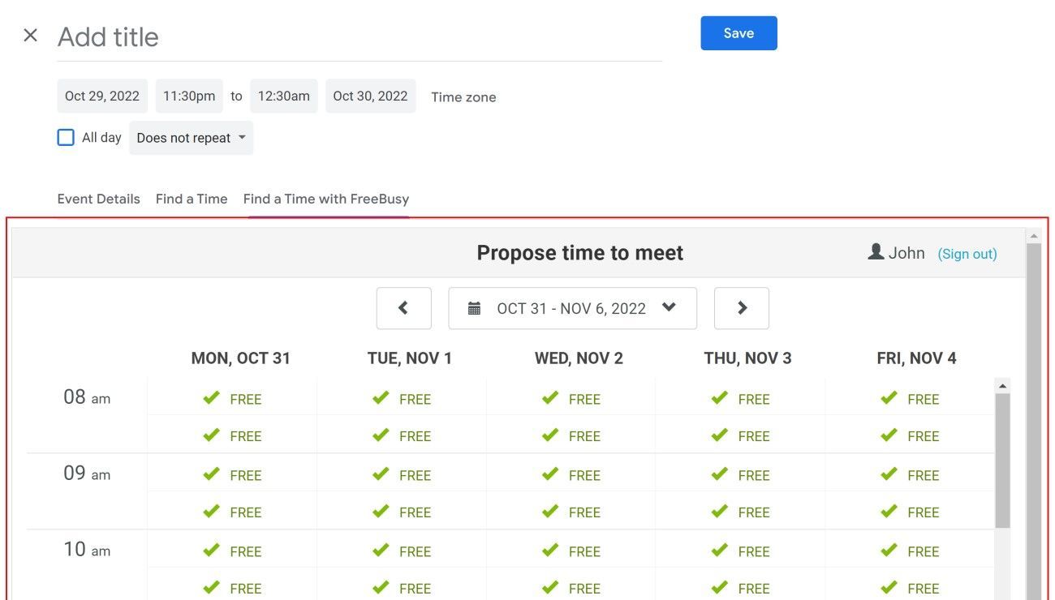Toggle the All day checkbox
The width and height of the screenshot is (1055, 600).
tap(66, 138)
